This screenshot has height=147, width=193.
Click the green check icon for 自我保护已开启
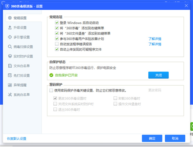pyautogui.click(x=51, y=75)
